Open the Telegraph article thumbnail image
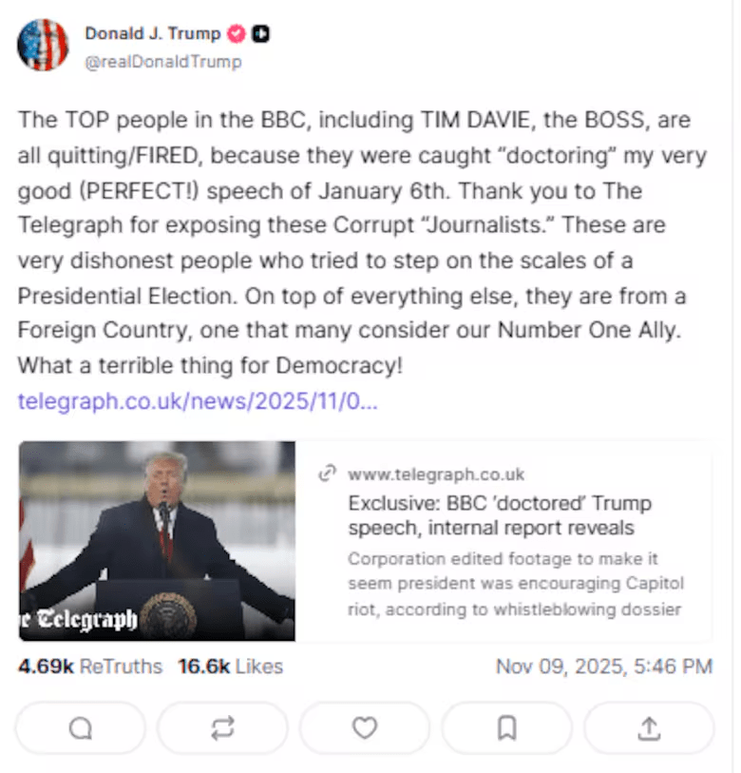This screenshot has height=773, width=741. [x=157, y=541]
